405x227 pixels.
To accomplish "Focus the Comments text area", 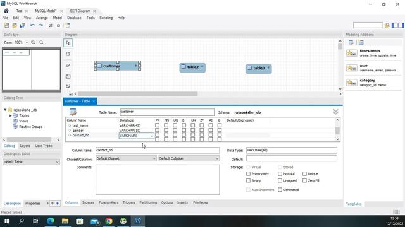I will (x=158, y=180).
